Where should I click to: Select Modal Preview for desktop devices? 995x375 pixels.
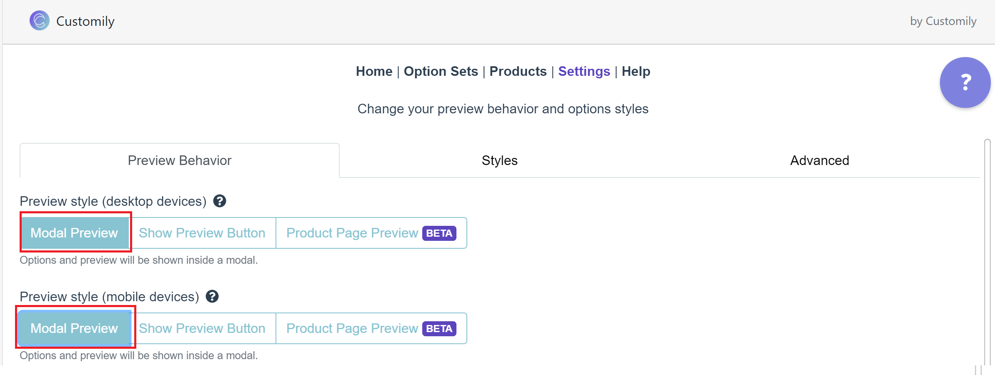click(75, 233)
